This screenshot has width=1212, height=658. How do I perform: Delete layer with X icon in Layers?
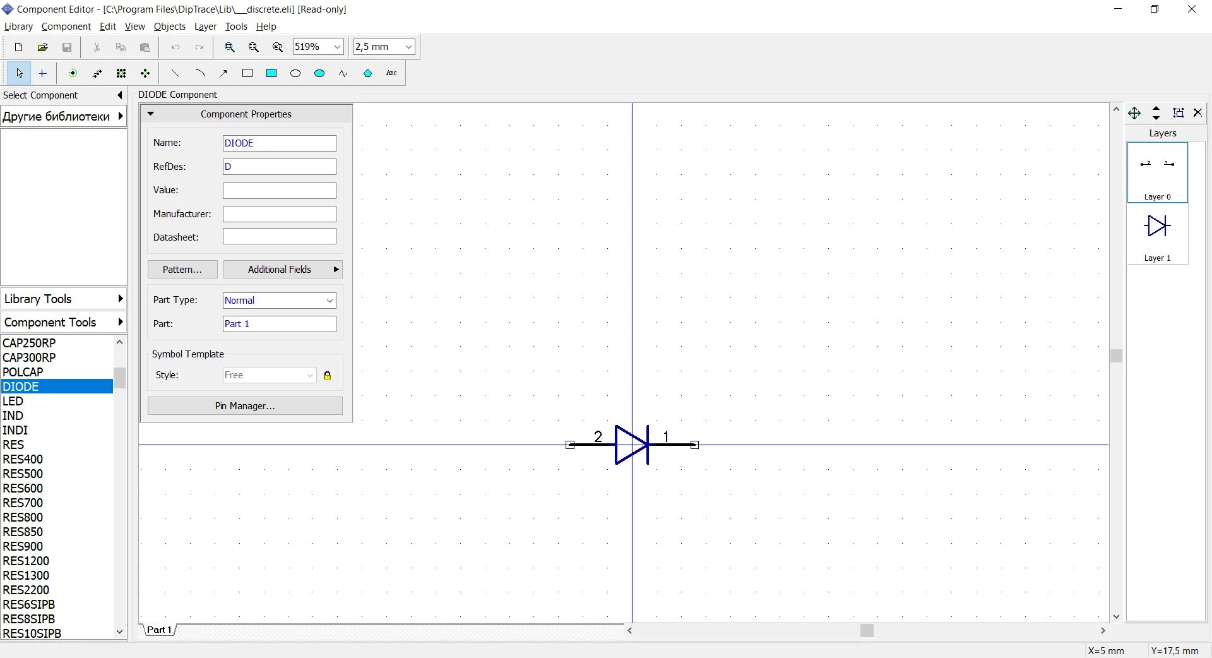pyautogui.click(x=1197, y=113)
